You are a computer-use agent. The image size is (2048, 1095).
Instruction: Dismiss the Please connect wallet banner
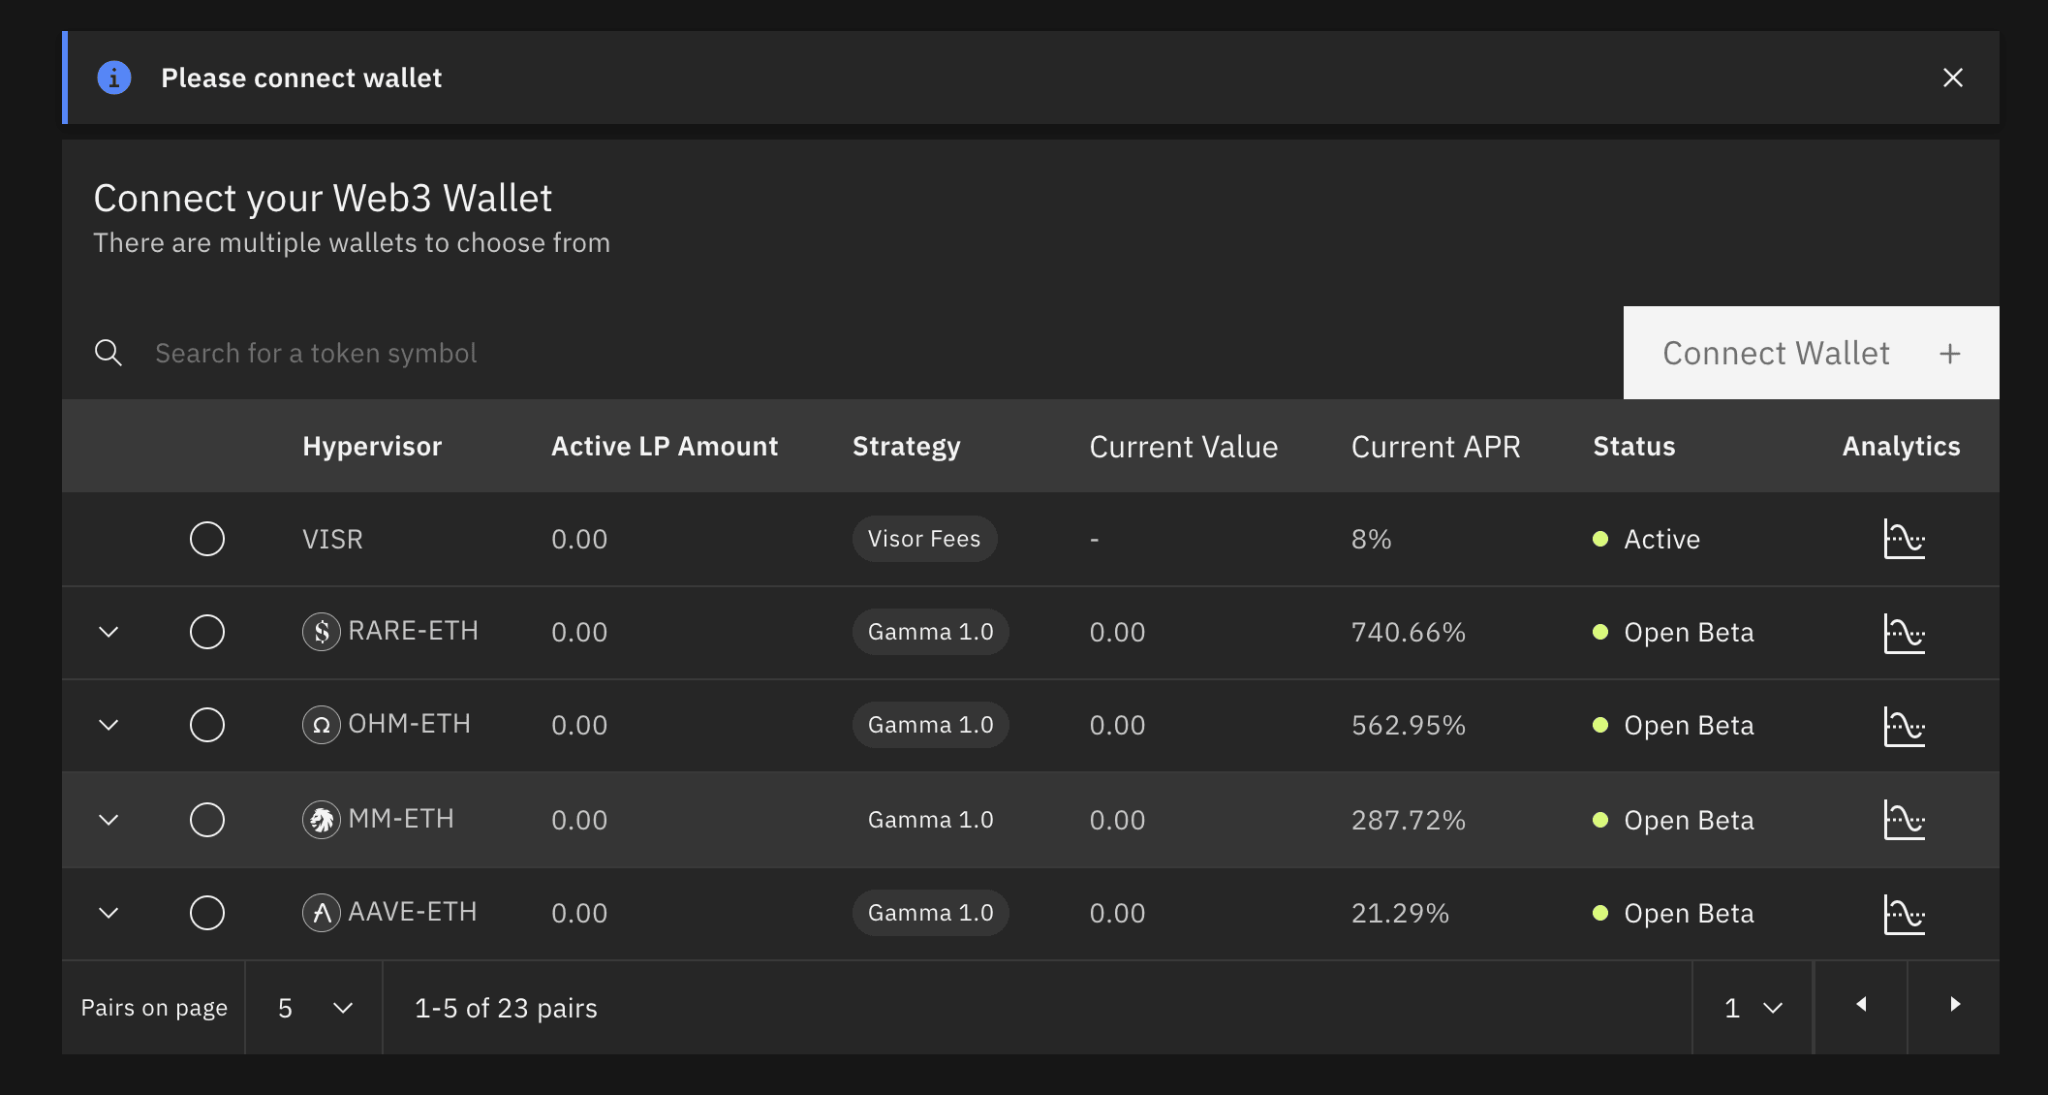click(1953, 78)
